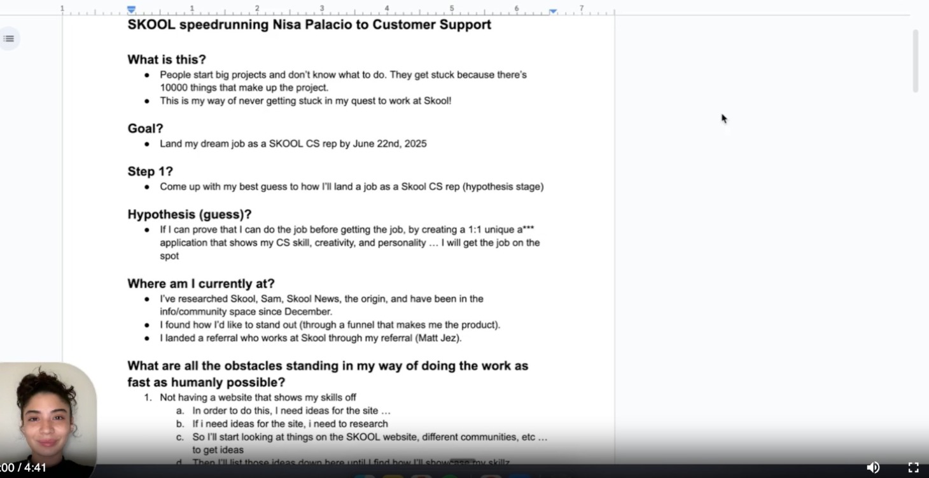Select the "Hypothesis (guess)?" heading
This screenshot has height=478, width=929.
[190, 215]
